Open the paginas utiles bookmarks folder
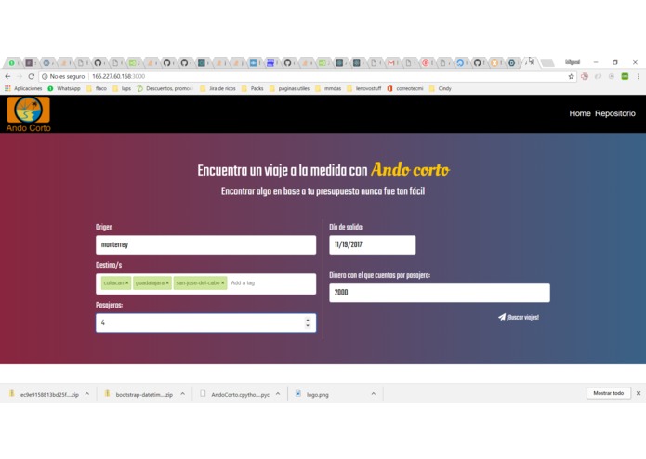 pos(289,88)
